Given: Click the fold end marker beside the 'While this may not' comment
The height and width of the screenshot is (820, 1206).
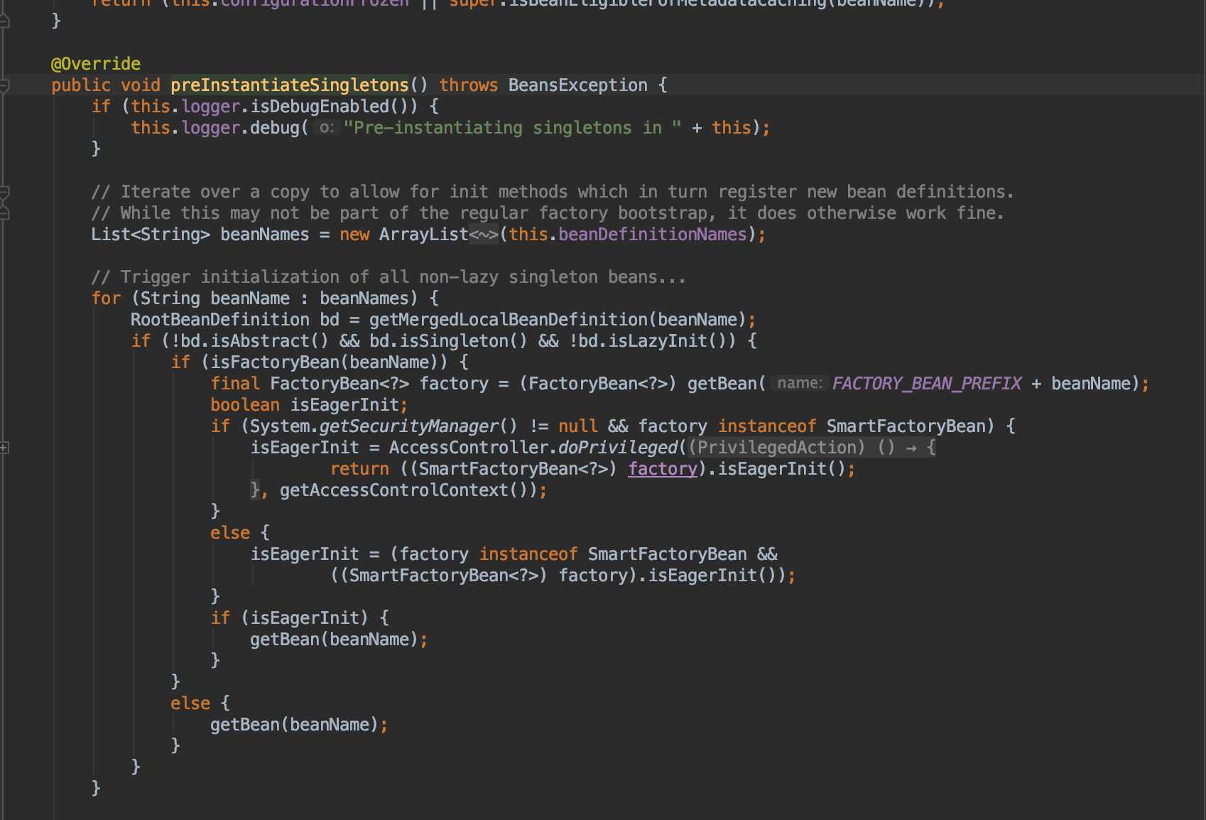Looking at the screenshot, I should point(4,212).
